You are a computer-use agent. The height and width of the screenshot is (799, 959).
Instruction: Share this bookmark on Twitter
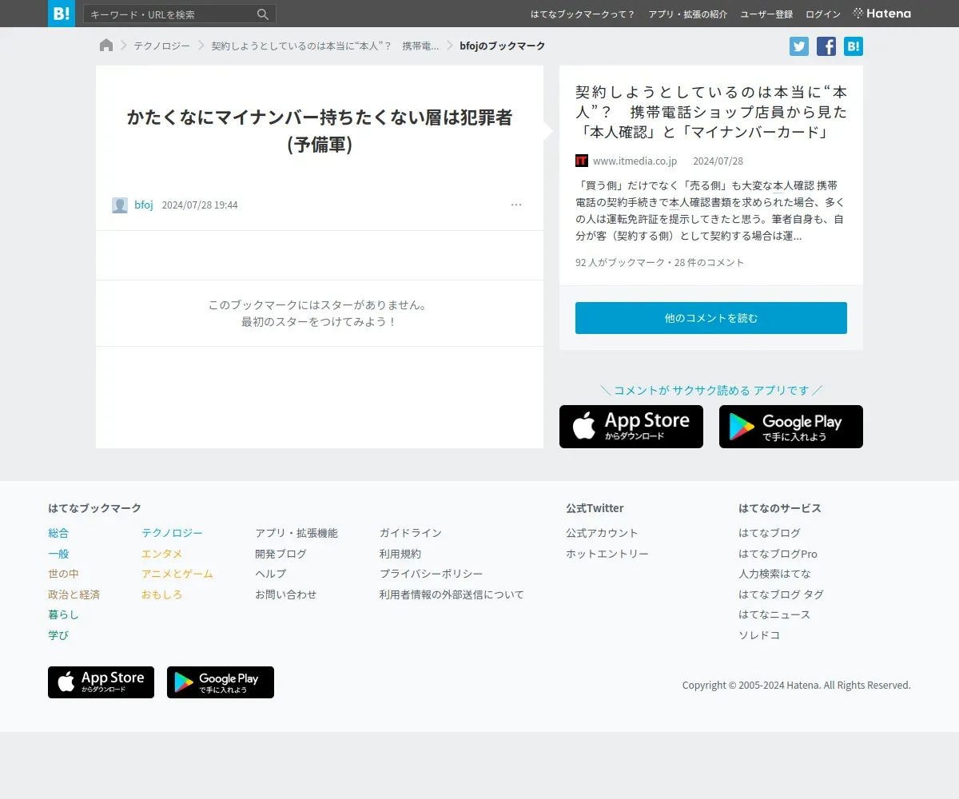tap(799, 46)
